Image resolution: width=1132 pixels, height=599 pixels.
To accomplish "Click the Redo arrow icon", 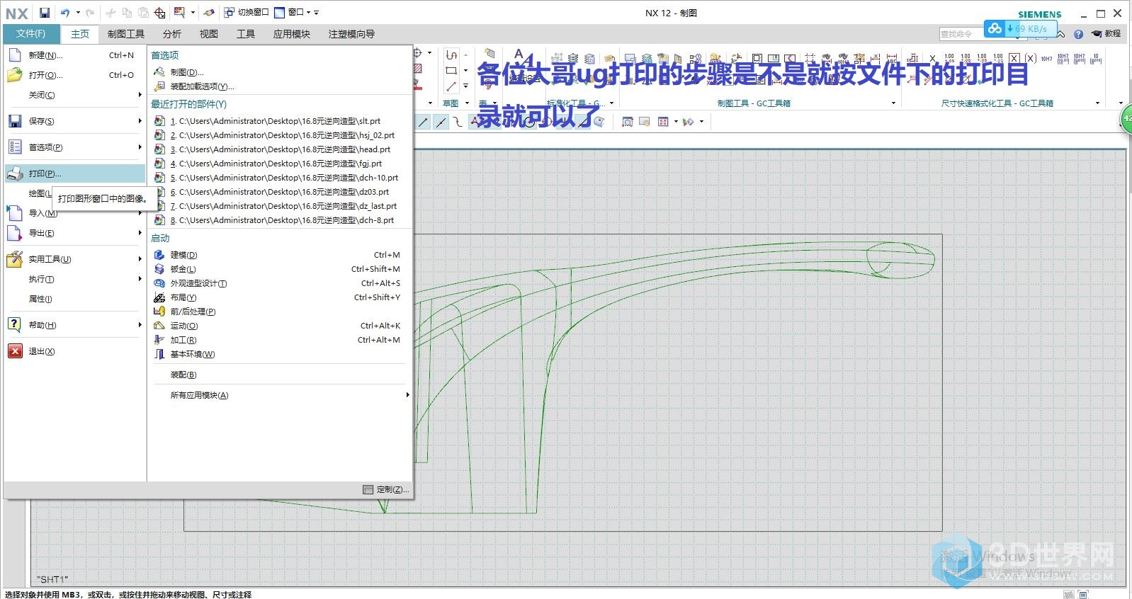I will tap(90, 13).
